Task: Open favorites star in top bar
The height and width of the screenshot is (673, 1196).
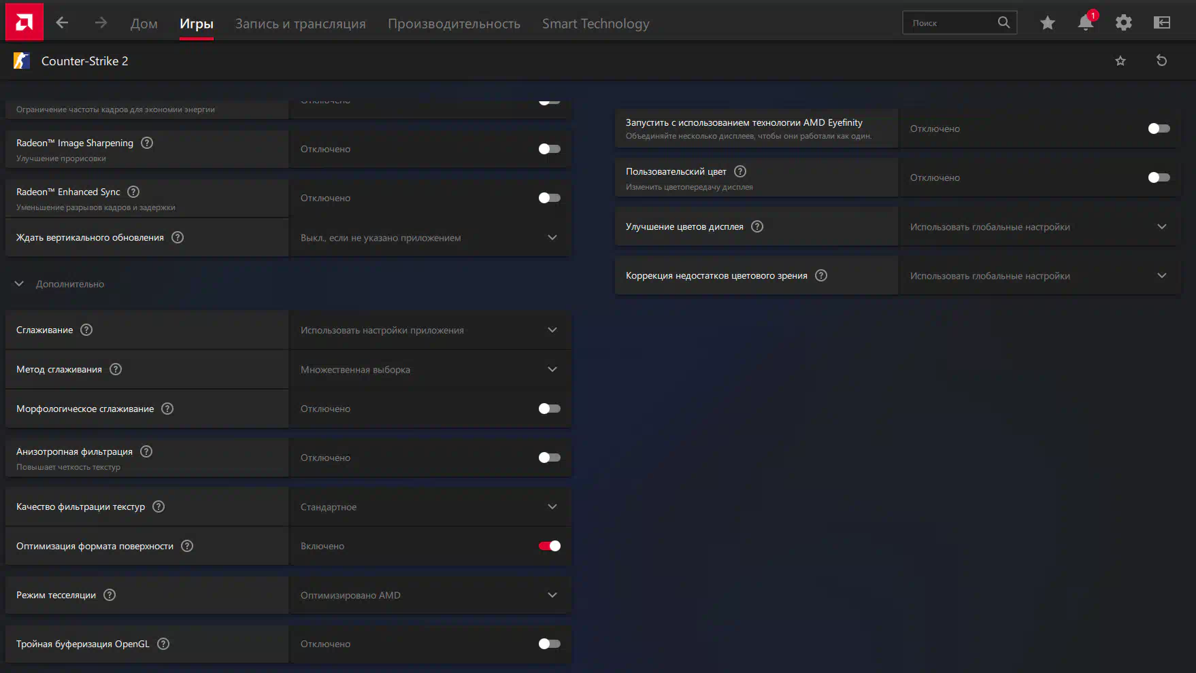Action: (1047, 23)
